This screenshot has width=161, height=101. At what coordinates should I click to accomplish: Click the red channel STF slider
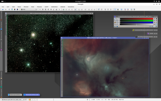pyautogui.click(x=137, y=19)
